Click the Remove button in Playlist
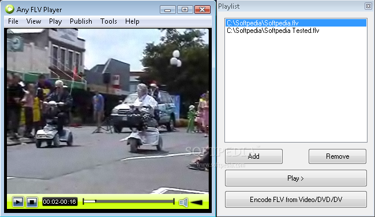This screenshot has height=217, width=375. [337, 156]
